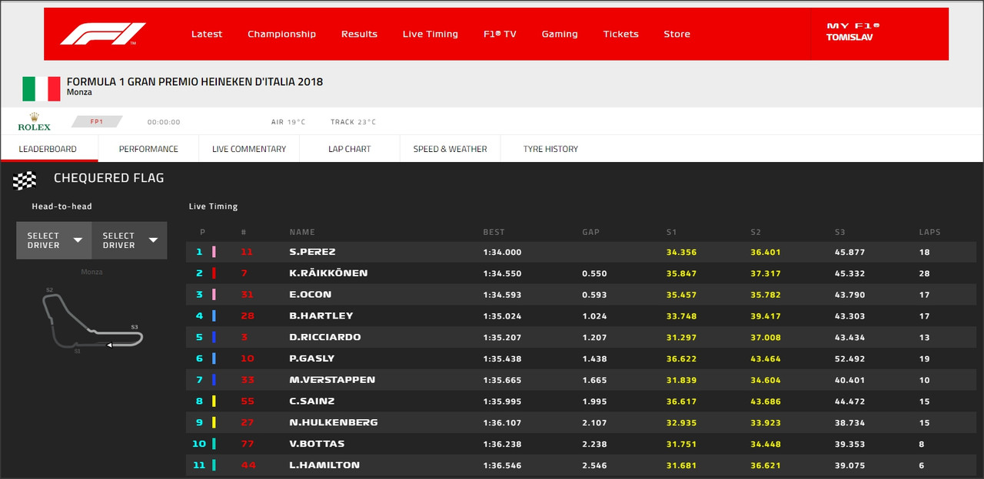Click the 00:00:00 session timer
Screen dimensions: 984x479
click(x=164, y=122)
